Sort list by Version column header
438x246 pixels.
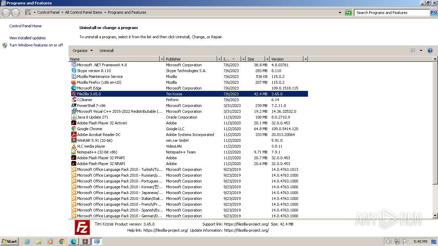pos(287,59)
